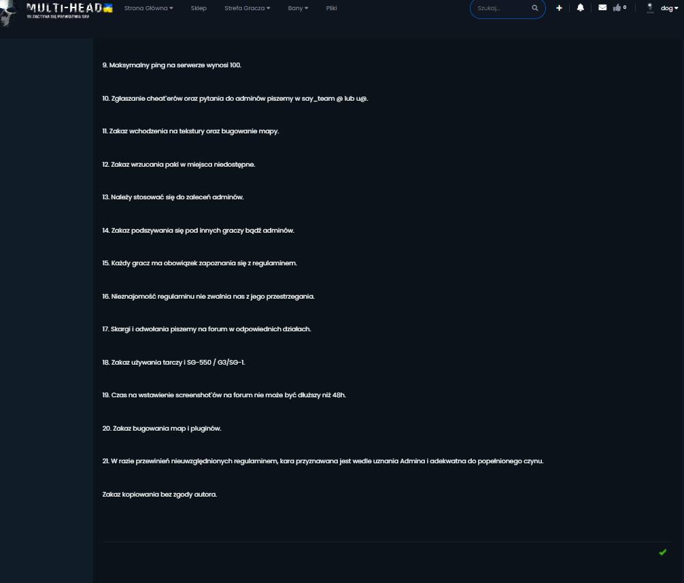
Task: Click rule 18 text about SG-550
Action: [173, 362]
